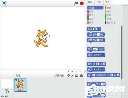The height and width of the screenshot is (98, 128).
Task: Click the 右转 15 度 block
Action: tap(96, 35)
